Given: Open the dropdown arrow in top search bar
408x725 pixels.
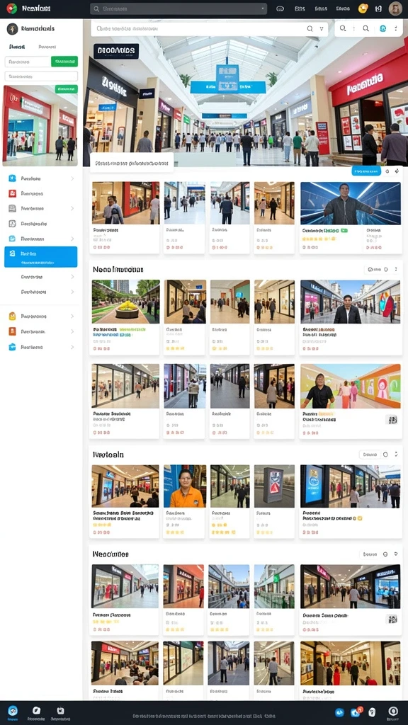Looking at the screenshot, I should 263,8.
